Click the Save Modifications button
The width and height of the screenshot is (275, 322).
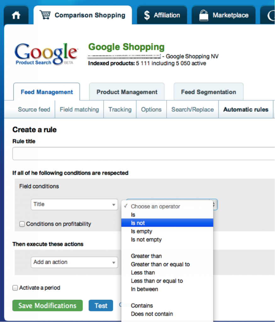tap(48, 306)
